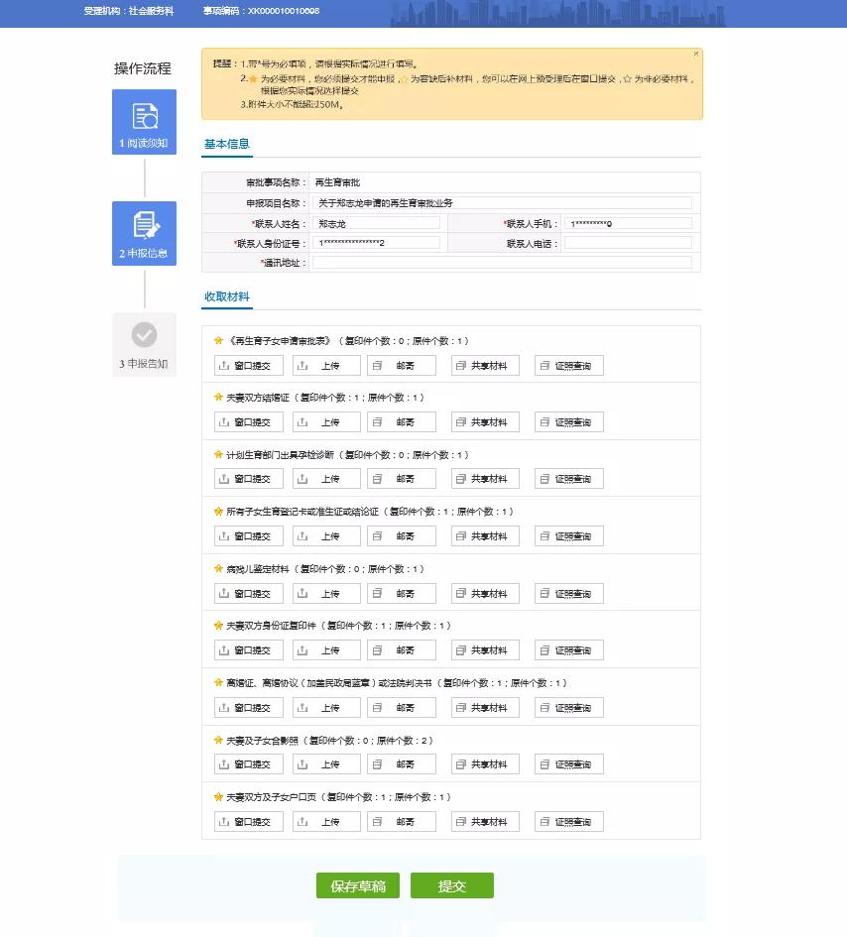Click the star icon beside 夫妻及子女合影照

pyautogui.click(x=218, y=741)
